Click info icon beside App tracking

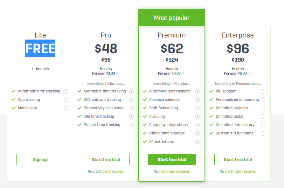pos(66,100)
